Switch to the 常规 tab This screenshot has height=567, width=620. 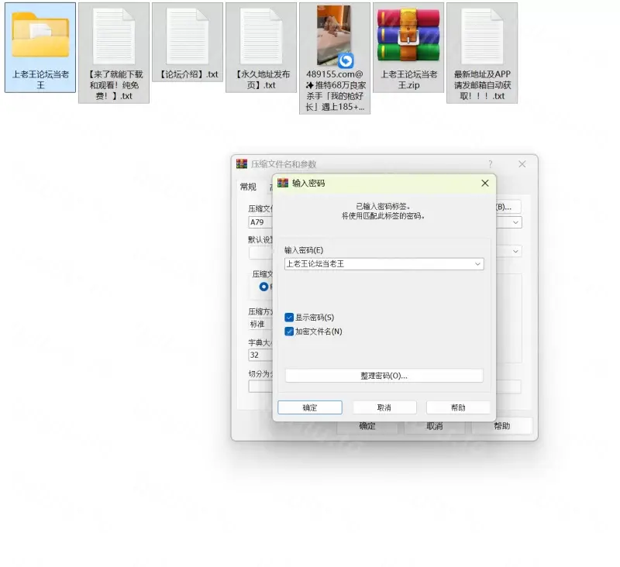pyautogui.click(x=248, y=187)
